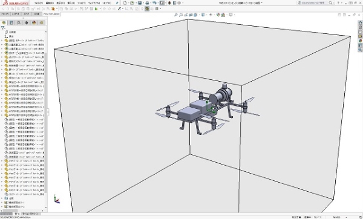Select the Flow Simulation tab
This screenshot has width=363, height=219.
51,14
